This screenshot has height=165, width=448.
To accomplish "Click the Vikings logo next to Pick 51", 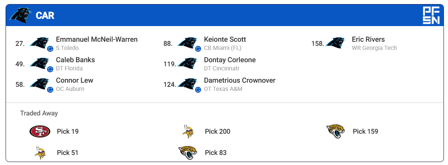I will (x=40, y=153).
